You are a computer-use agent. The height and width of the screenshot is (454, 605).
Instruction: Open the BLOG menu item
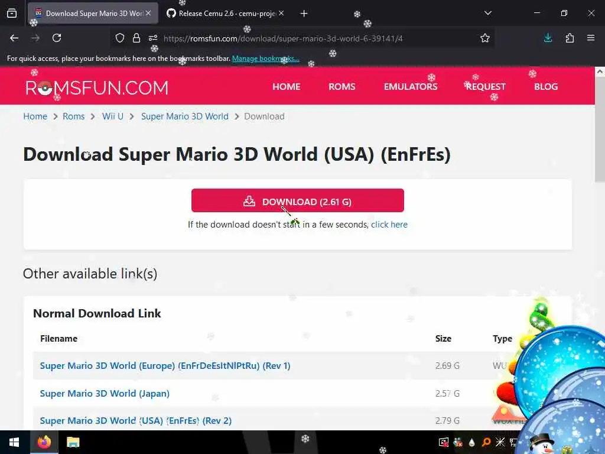[x=545, y=86]
